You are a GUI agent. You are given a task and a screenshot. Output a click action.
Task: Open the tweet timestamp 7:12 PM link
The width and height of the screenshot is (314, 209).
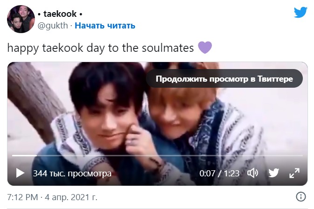22,197
